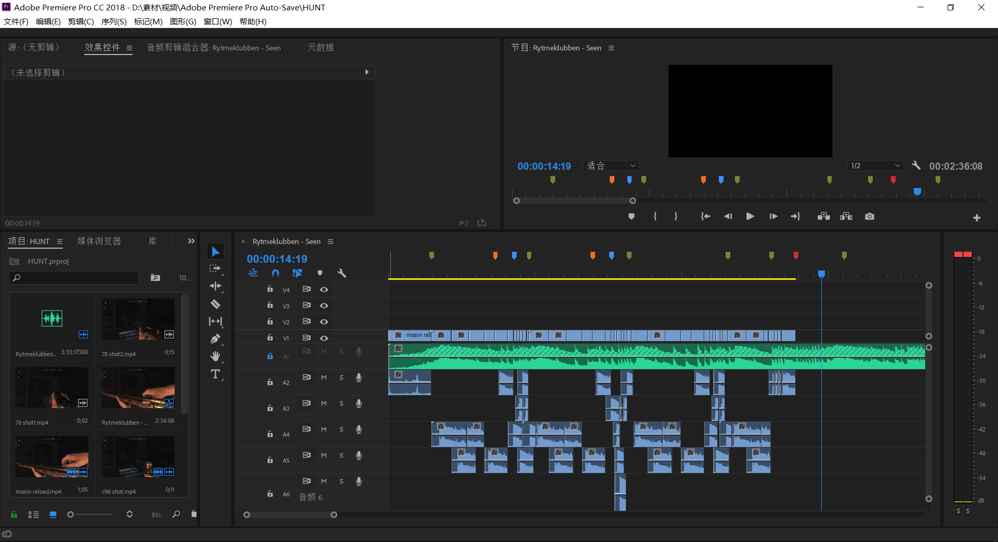Open timeline sequence panel menu
This screenshot has width=998, height=542.
pos(331,242)
